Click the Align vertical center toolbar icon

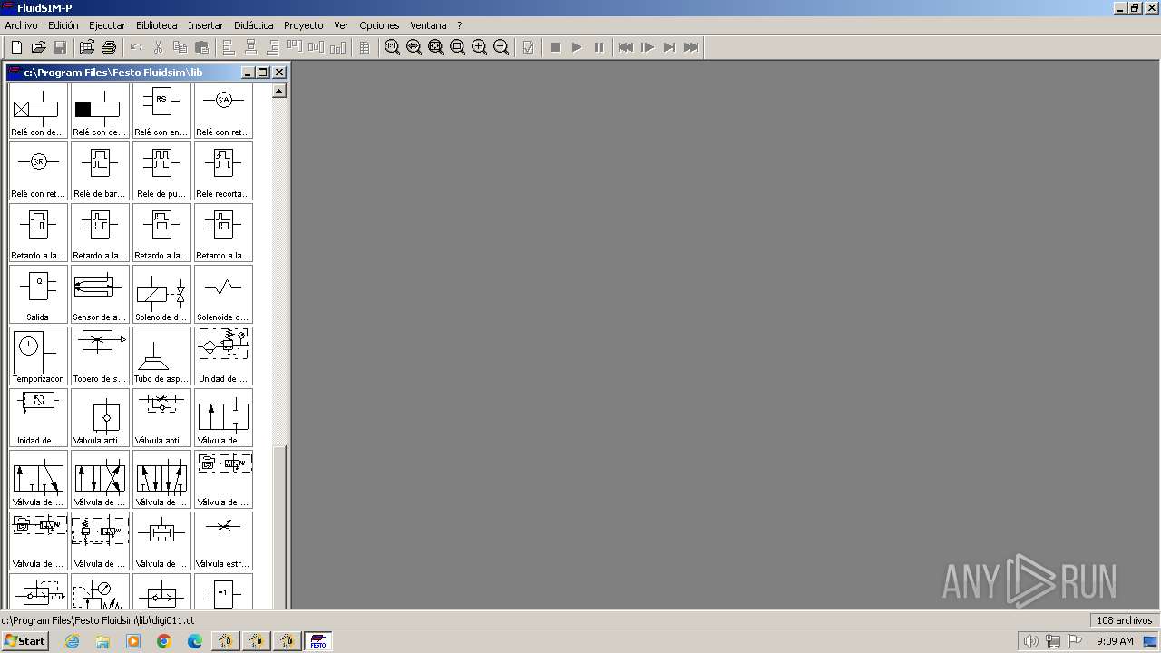click(316, 47)
